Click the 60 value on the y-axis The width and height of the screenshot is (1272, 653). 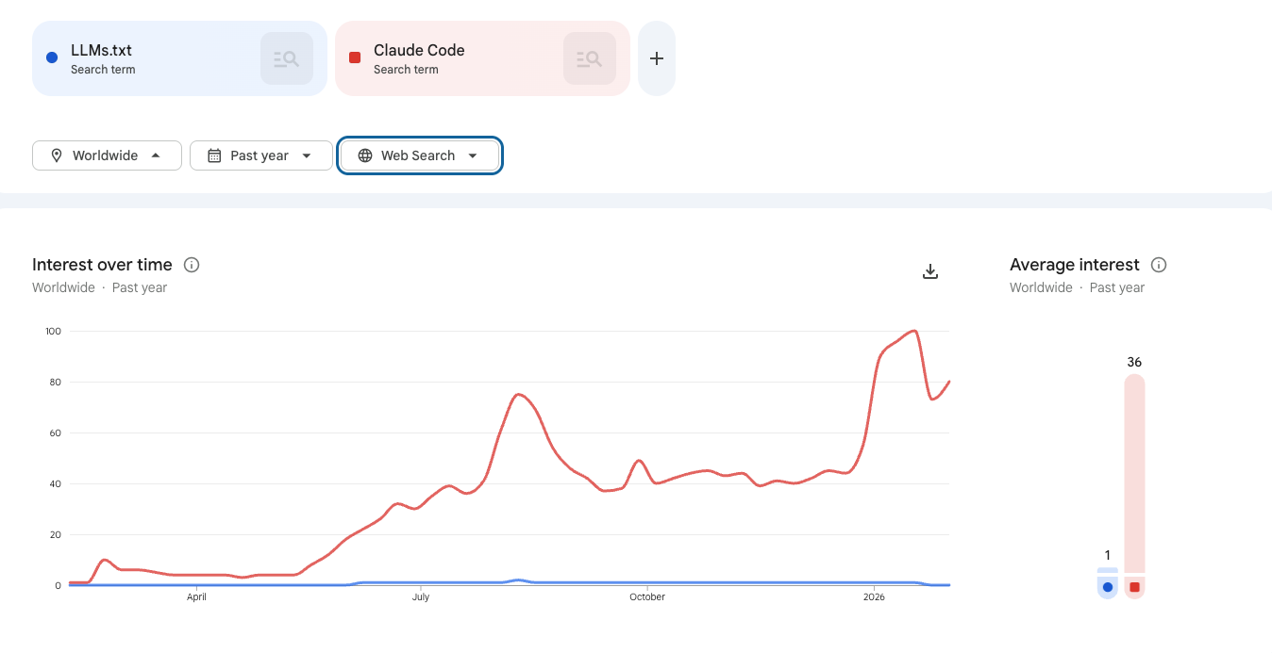55,433
